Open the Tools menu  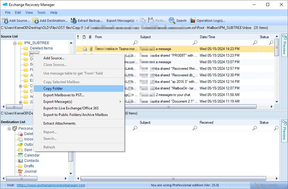(x=41, y=13)
